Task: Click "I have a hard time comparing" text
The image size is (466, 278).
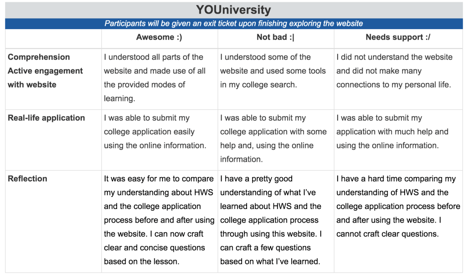Action: click(395, 179)
